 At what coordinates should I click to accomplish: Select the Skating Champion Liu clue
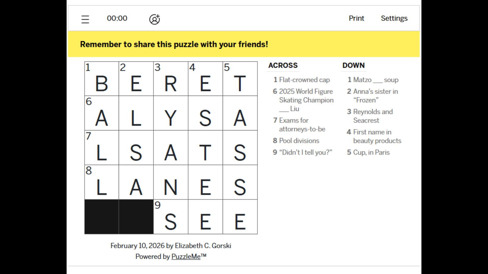[x=306, y=100]
